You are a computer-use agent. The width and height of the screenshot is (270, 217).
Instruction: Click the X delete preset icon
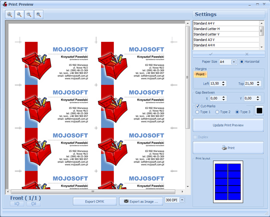coord(247,54)
